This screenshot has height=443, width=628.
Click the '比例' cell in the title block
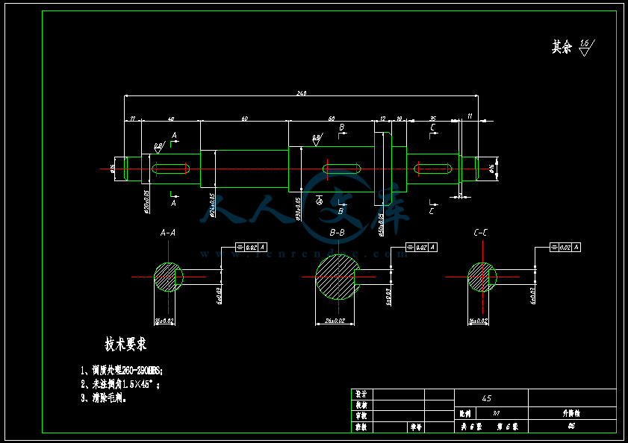point(465,414)
